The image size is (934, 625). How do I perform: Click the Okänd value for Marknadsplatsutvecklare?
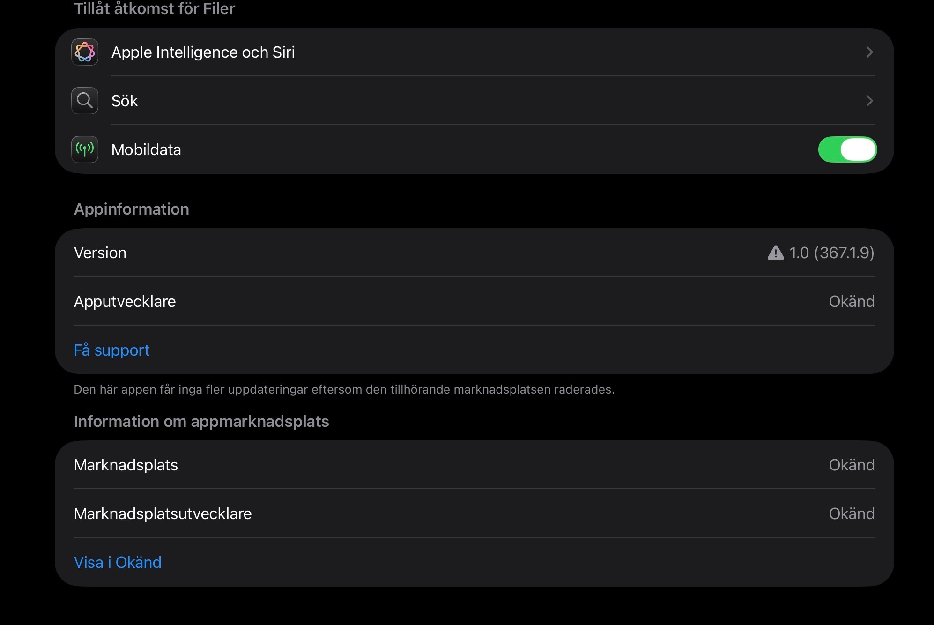pyautogui.click(x=851, y=513)
